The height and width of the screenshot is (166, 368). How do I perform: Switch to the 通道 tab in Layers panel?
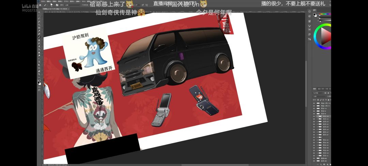319,89
